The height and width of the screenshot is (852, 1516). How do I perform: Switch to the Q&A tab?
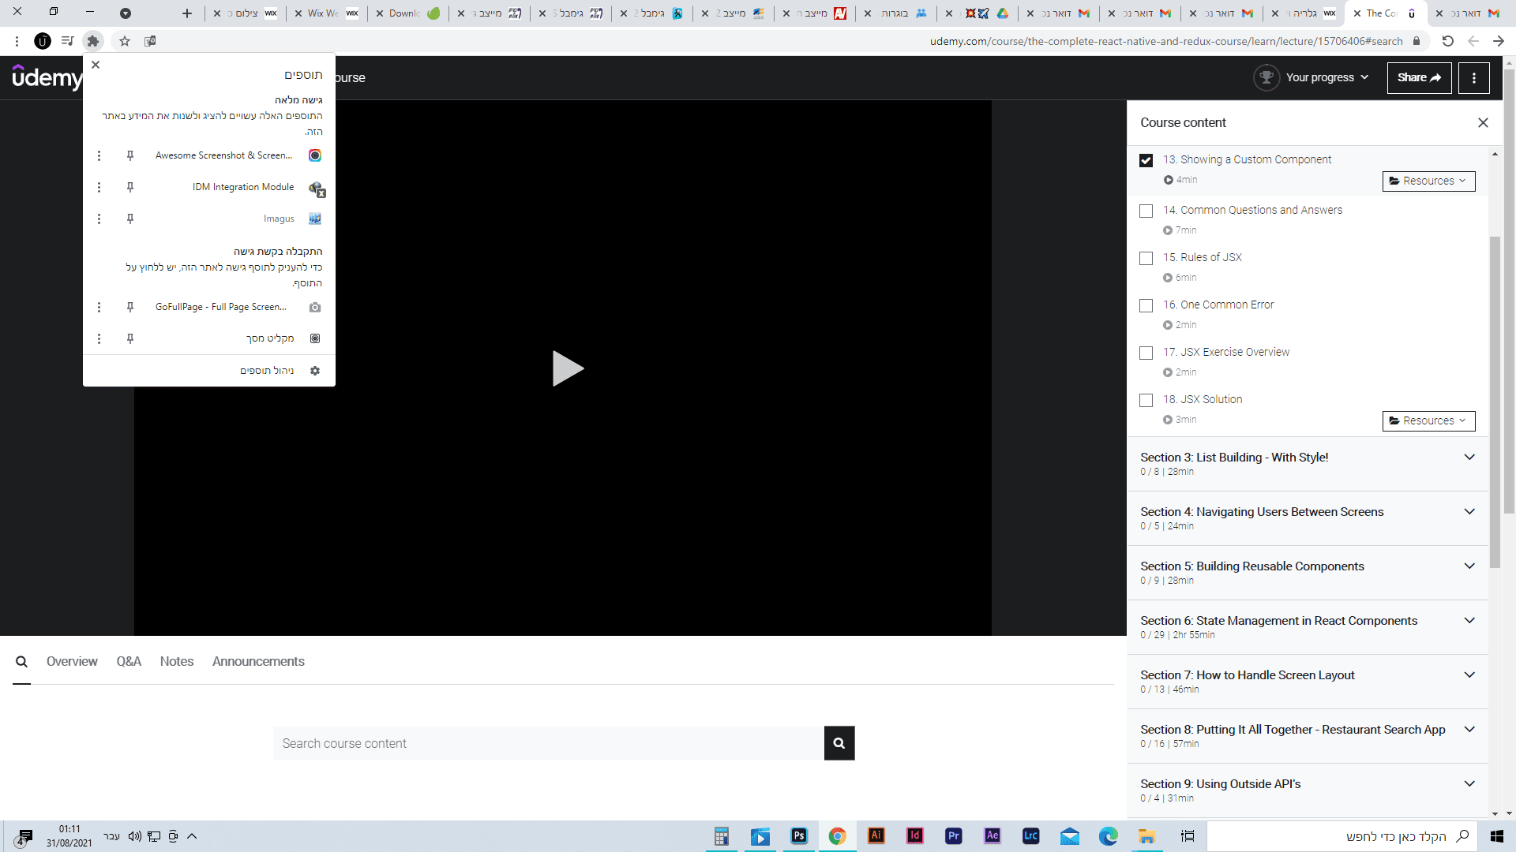coord(129,661)
